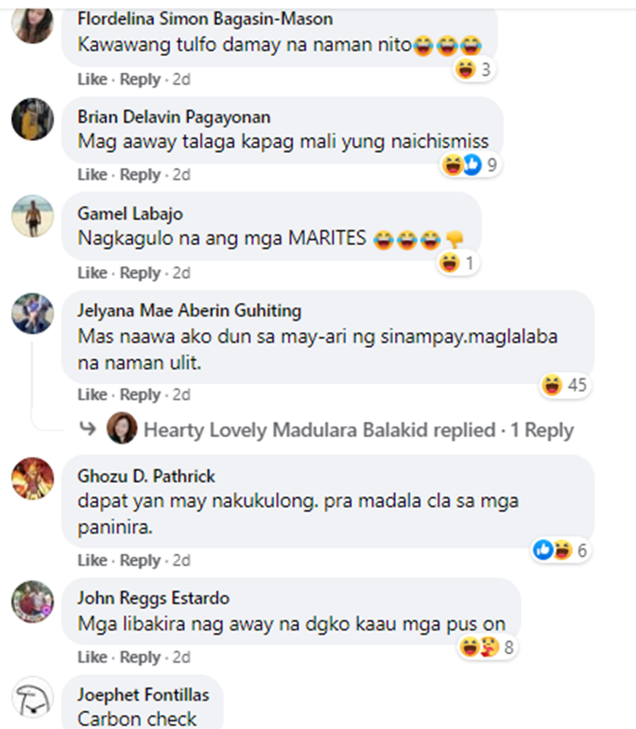Reply to Gamel Labajo's comment
Screen dimensions: 636x729
pyautogui.click(x=140, y=273)
